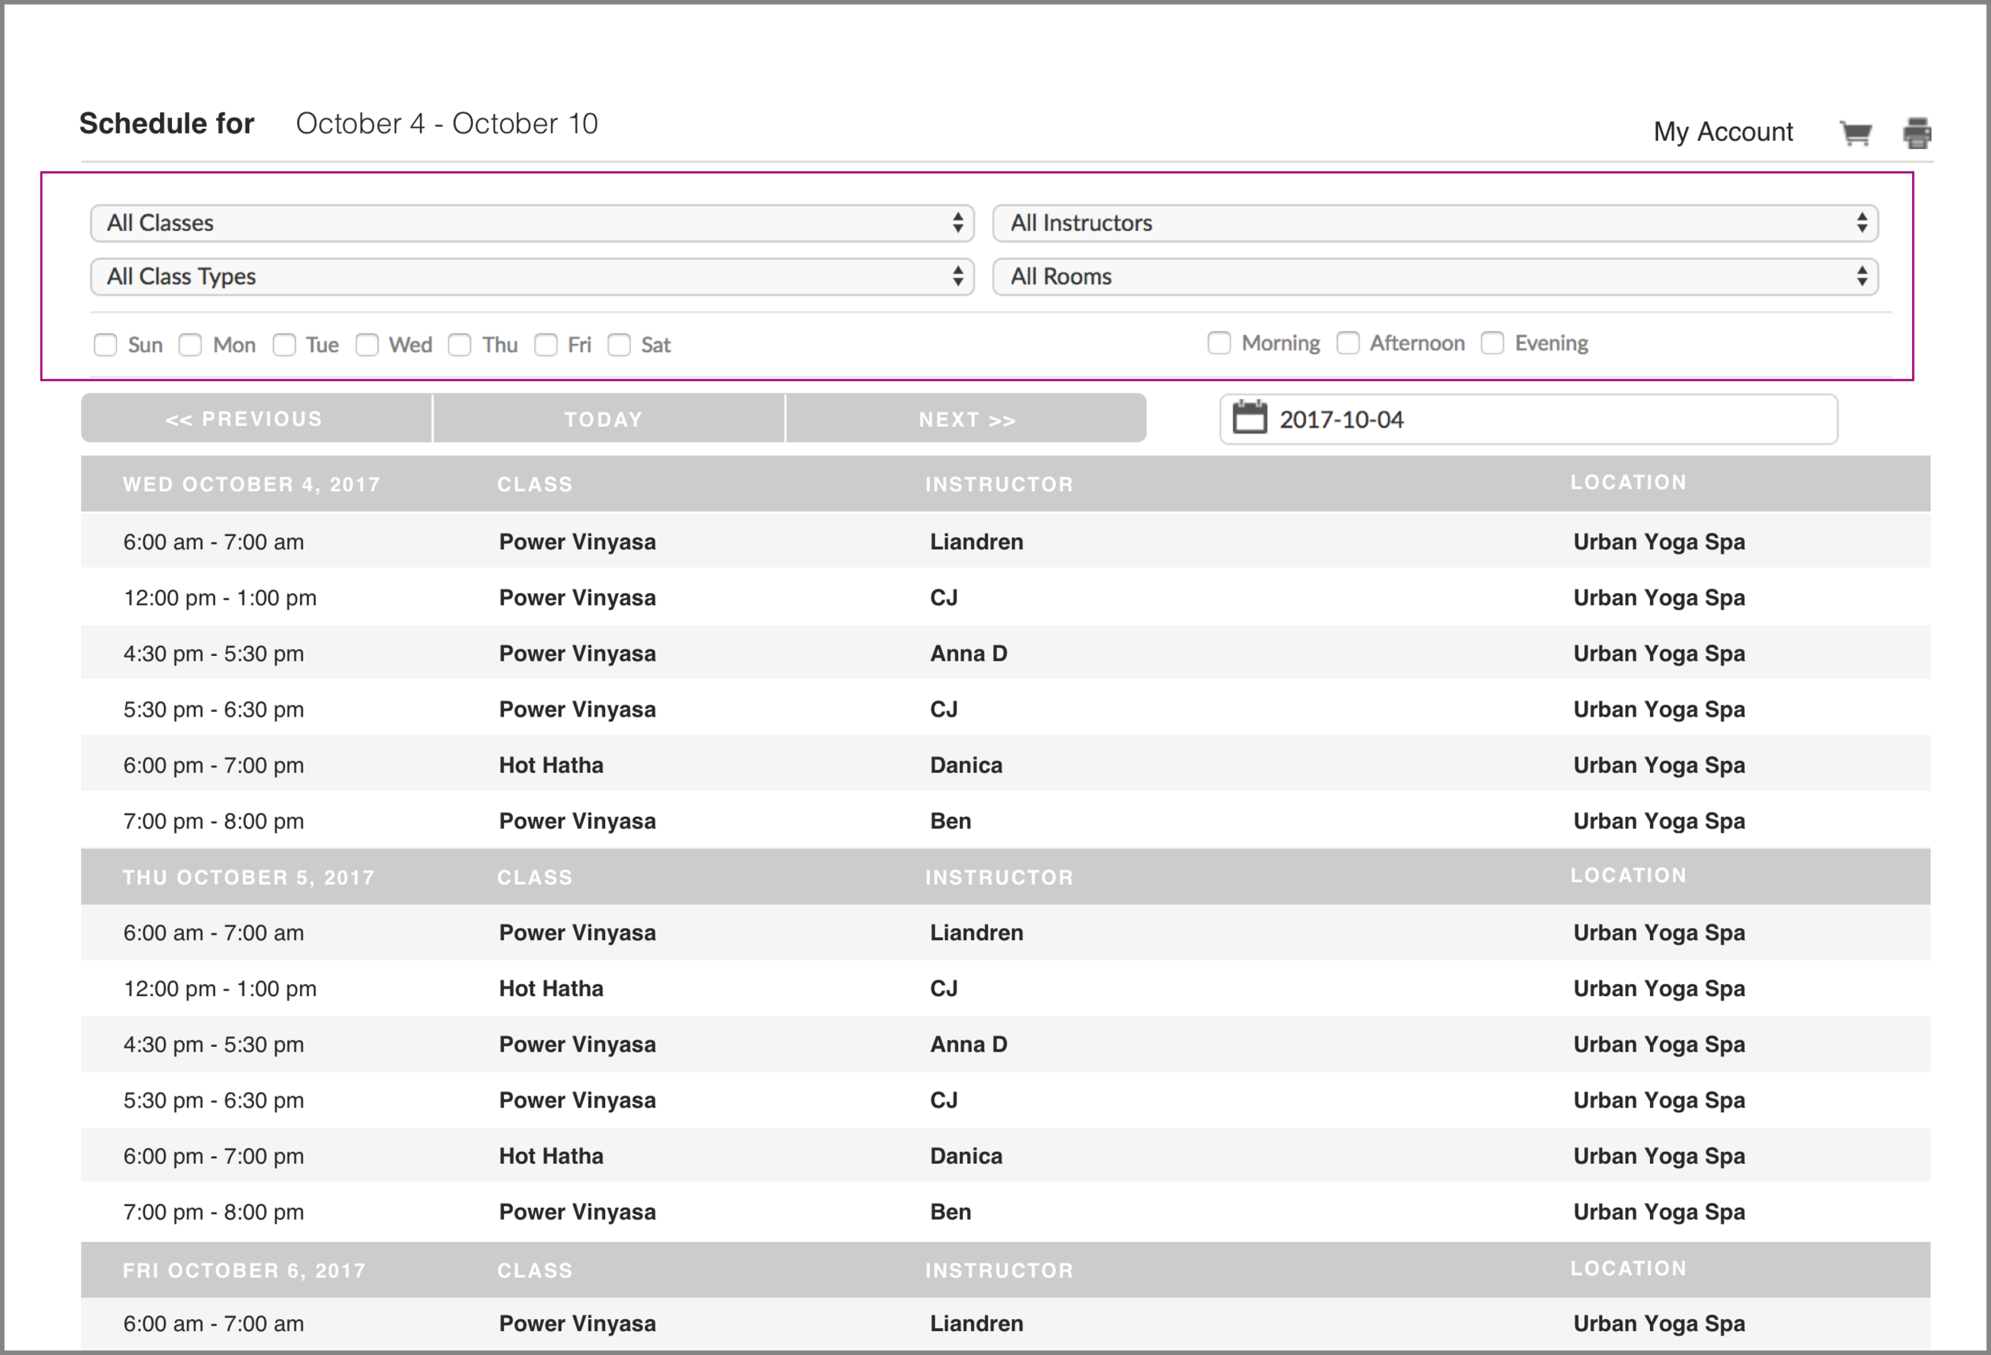Click Urban Yoga Spa for Wednesday 6:00 am
Screen dimensions: 1991x1355
(x=1659, y=542)
